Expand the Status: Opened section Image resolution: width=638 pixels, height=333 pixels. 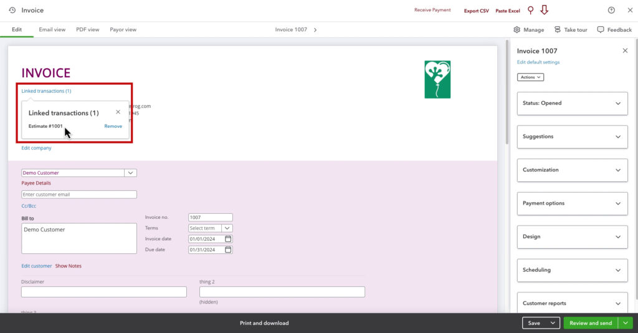tap(572, 104)
